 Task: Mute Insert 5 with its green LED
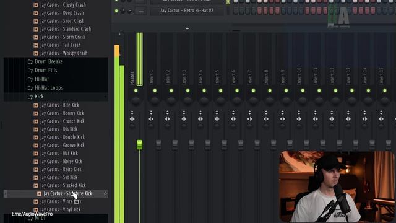tap(220, 90)
